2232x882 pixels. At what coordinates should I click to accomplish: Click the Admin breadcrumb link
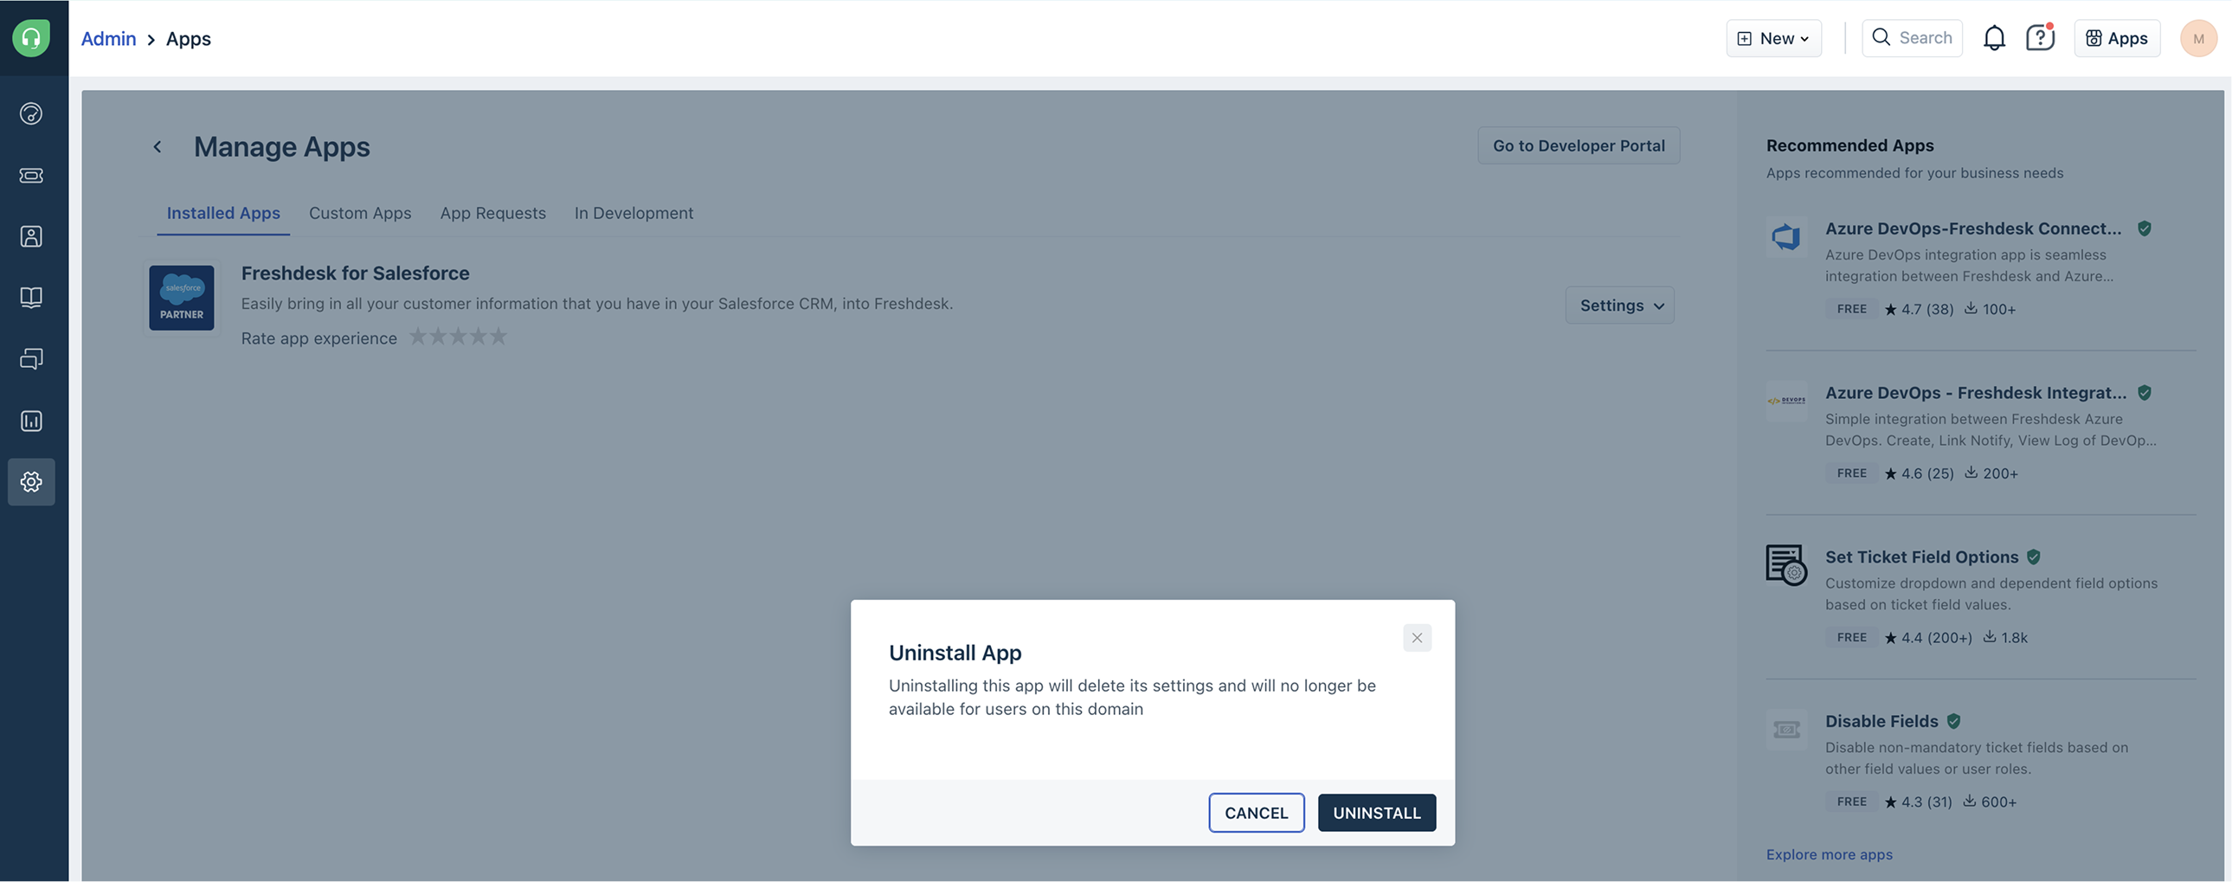[x=108, y=38]
